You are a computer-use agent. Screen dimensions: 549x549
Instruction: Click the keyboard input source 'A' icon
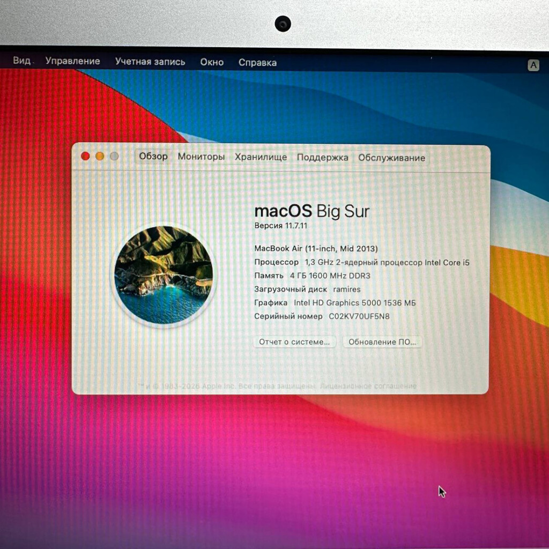click(x=533, y=65)
